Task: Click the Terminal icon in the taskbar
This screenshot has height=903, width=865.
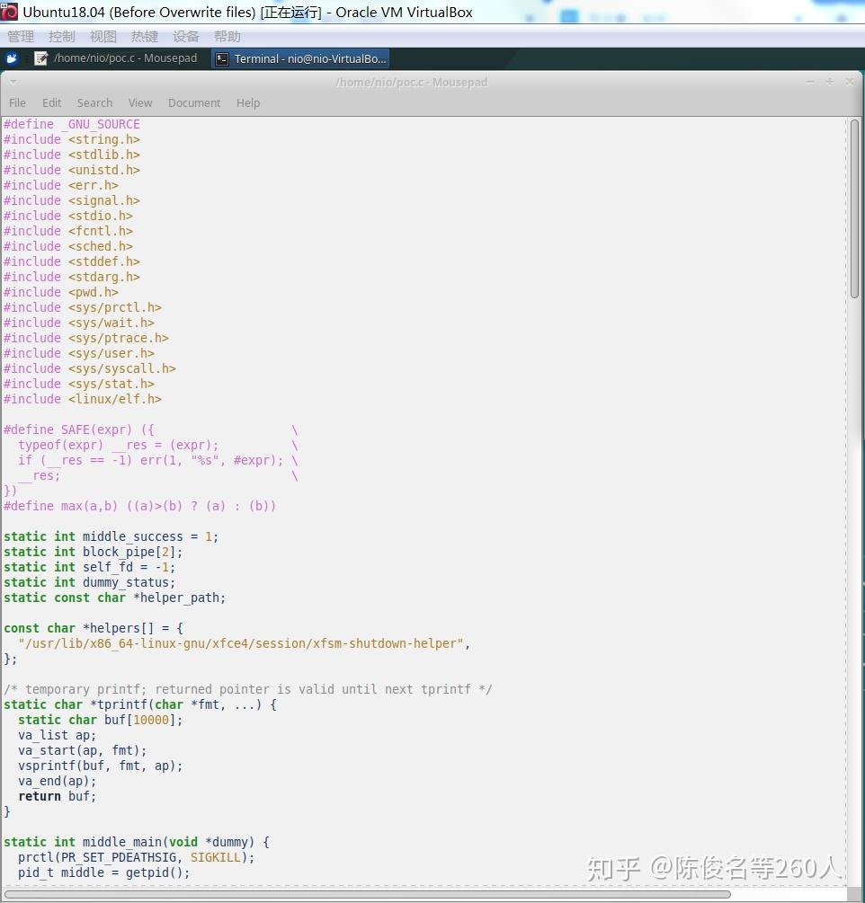Action: tap(222, 58)
